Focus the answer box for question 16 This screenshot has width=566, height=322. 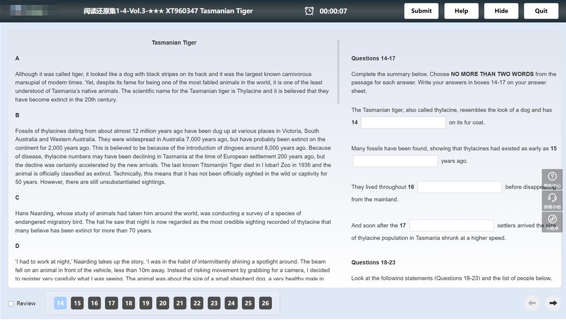point(460,187)
